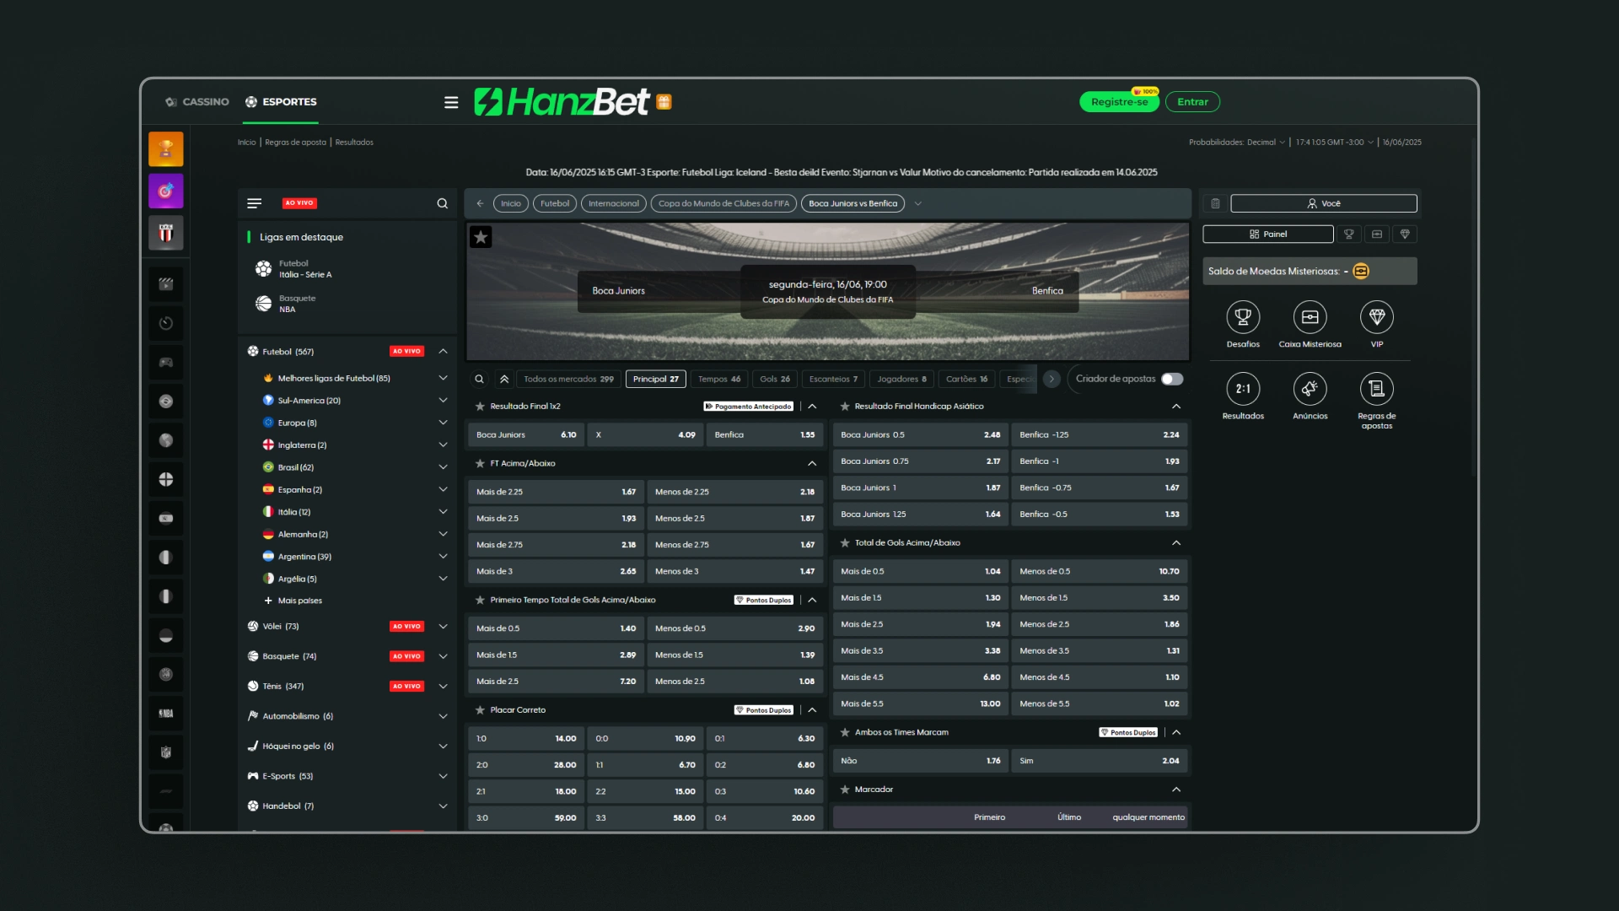Select the Escanteios 7 tab
Viewport: 1619px width, 911px height.
click(833, 380)
